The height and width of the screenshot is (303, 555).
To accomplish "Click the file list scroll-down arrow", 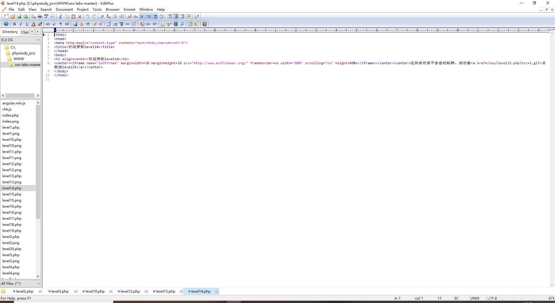I will coord(38,276).
